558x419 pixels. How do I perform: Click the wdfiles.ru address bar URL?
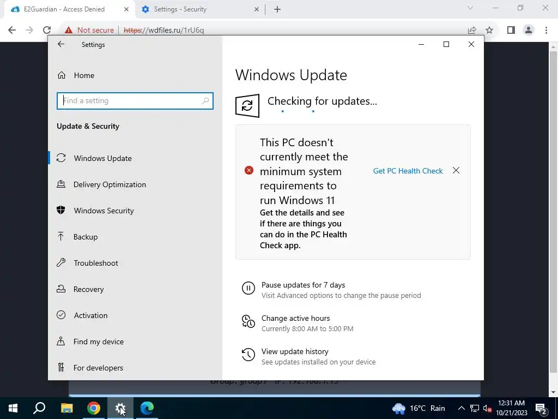tap(163, 30)
